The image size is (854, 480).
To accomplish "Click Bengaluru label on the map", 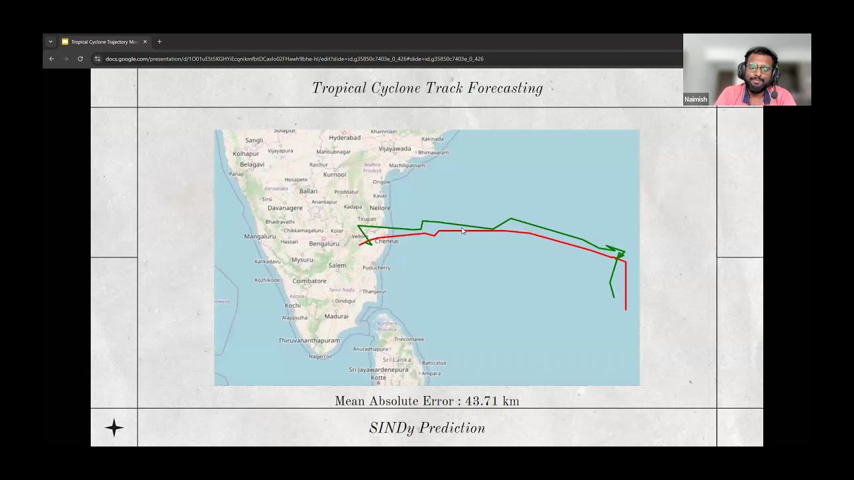I will point(324,244).
